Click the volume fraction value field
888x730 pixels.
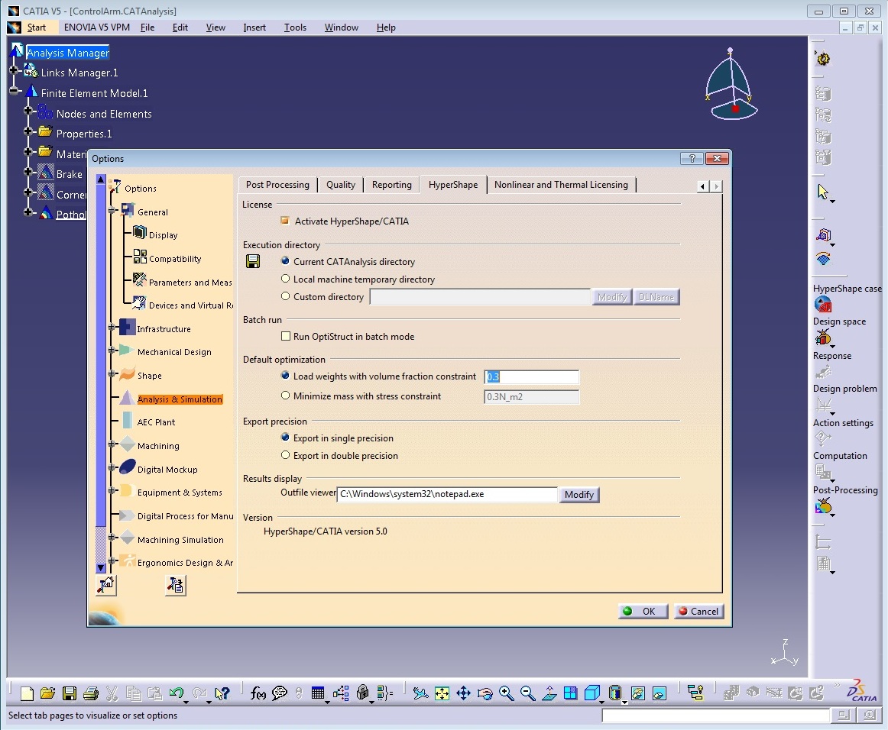[x=531, y=377]
